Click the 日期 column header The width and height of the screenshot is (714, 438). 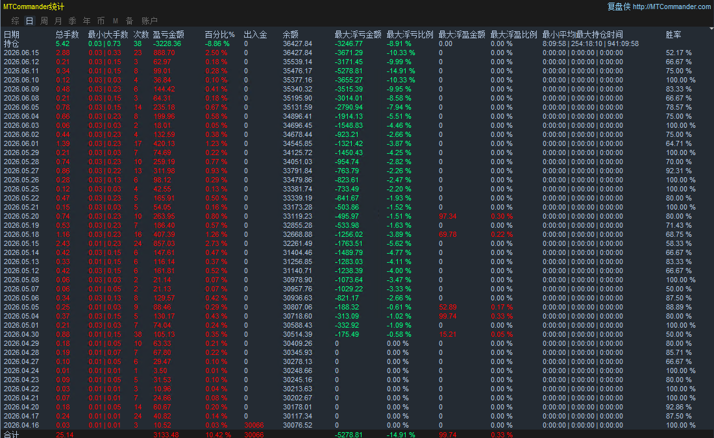click(12, 34)
